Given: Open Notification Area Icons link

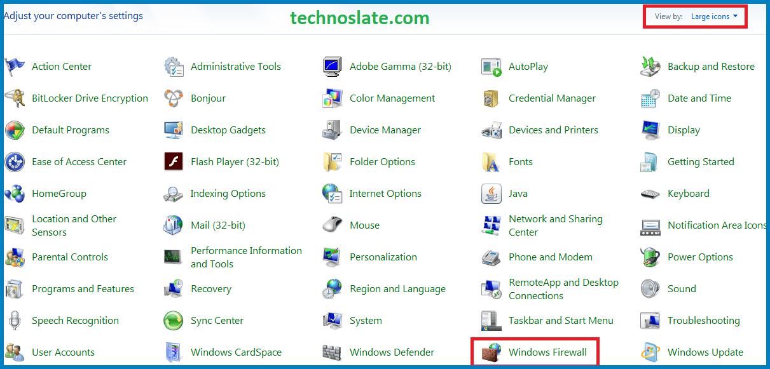Looking at the screenshot, I should pyautogui.click(x=717, y=225).
